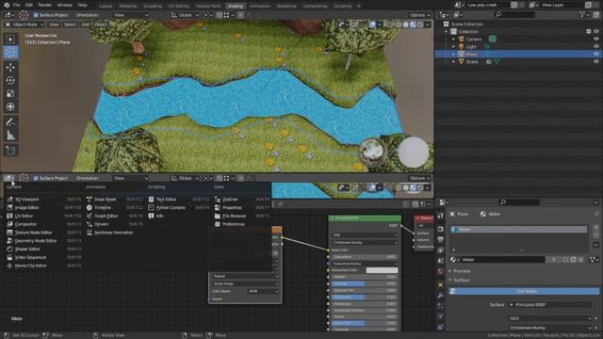The image size is (603, 339).
Task: Toggle Surface Project checkbox in top viewport header
Action: [36, 15]
